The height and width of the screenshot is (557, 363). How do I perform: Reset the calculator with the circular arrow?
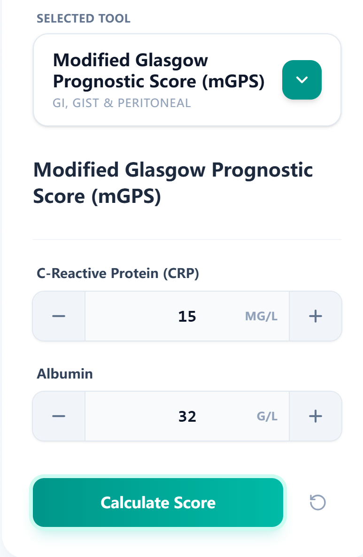(x=318, y=503)
